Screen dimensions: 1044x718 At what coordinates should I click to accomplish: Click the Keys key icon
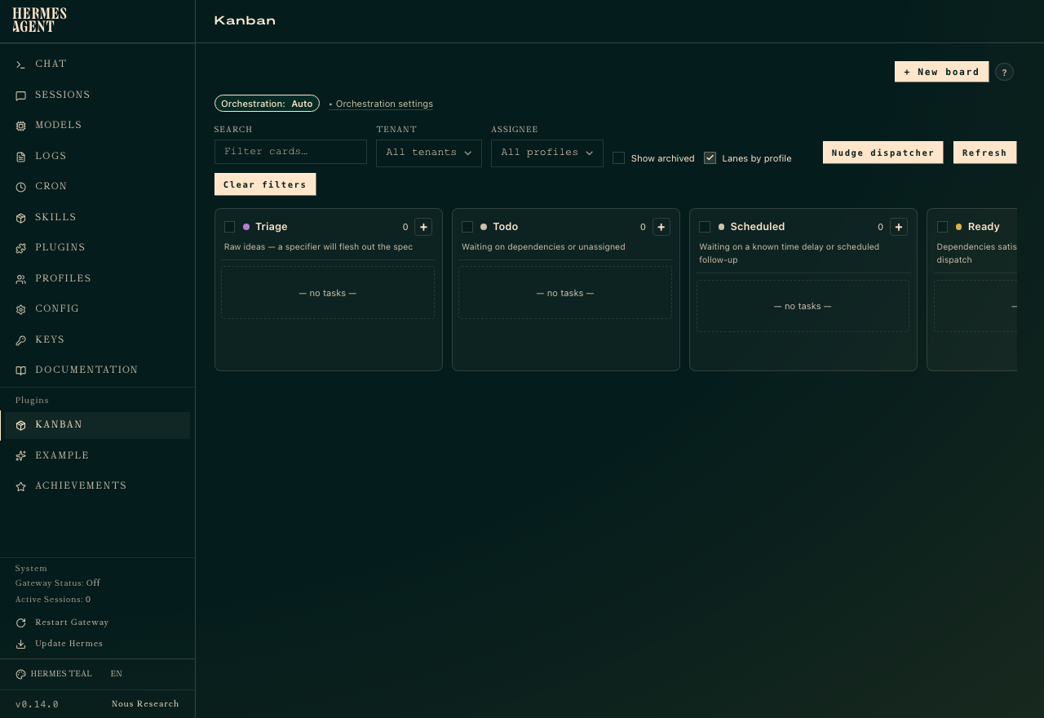point(20,340)
